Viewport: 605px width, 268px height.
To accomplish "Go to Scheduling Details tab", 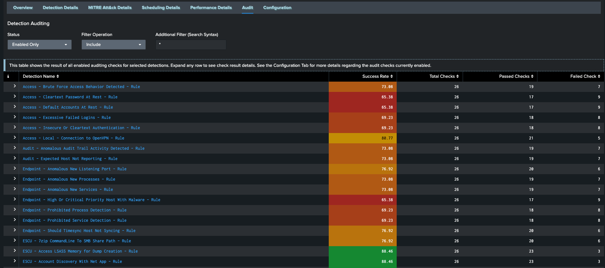I will 161,7.
